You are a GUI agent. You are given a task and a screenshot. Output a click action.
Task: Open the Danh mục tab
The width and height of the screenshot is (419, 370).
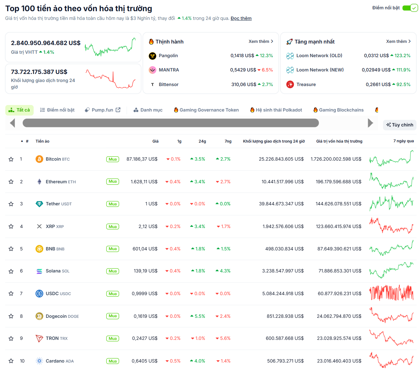click(x=148, y=110)
